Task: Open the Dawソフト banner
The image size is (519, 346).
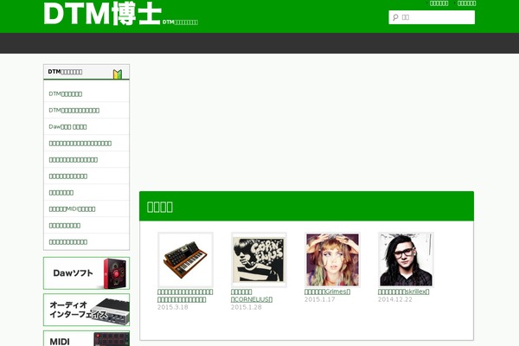Action: [86, 273]
